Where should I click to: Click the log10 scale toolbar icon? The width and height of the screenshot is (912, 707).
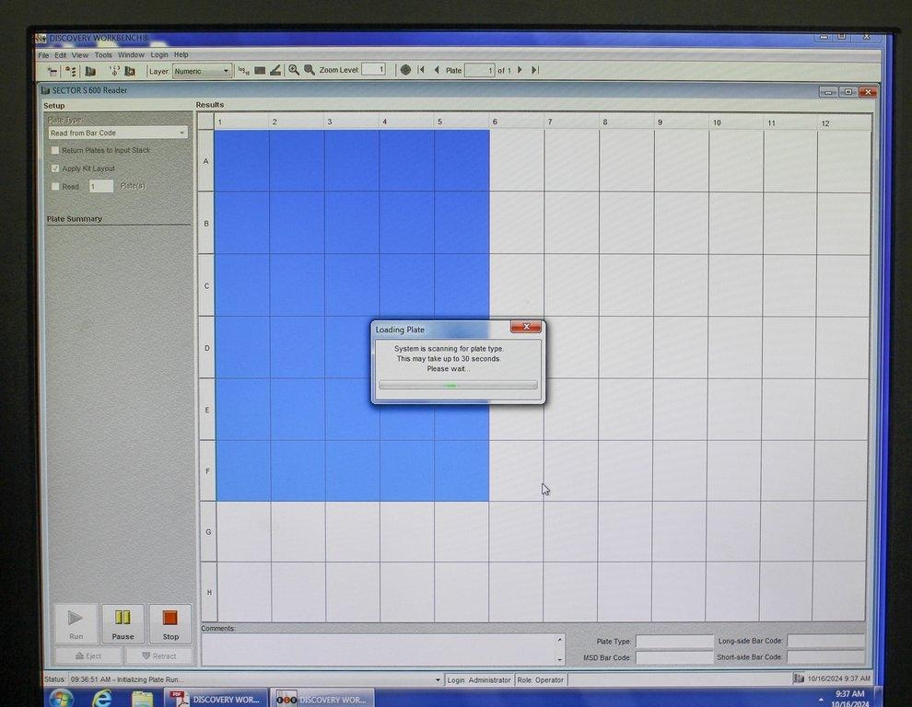click(x=243, y=70)
